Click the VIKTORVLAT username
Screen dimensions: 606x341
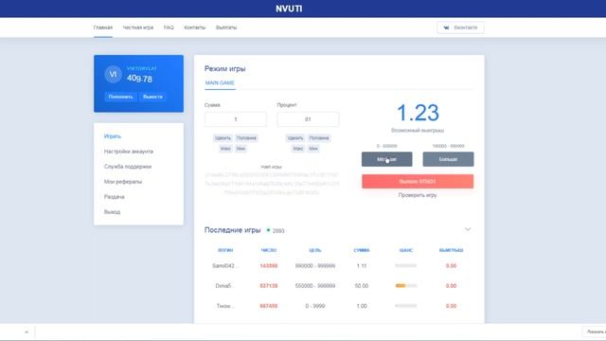(142, 68)
